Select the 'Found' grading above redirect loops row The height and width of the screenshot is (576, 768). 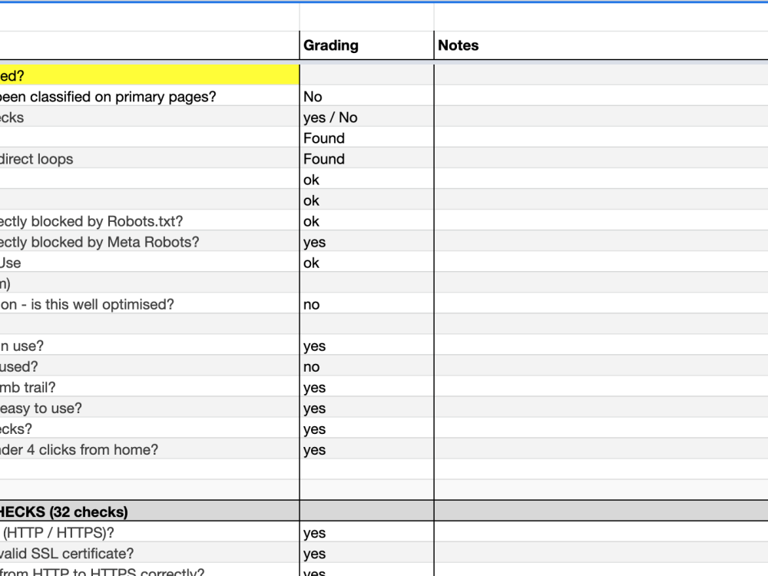point(366,138)
